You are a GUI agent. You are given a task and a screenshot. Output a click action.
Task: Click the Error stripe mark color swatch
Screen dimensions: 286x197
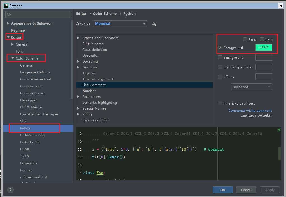click(264, 67)
